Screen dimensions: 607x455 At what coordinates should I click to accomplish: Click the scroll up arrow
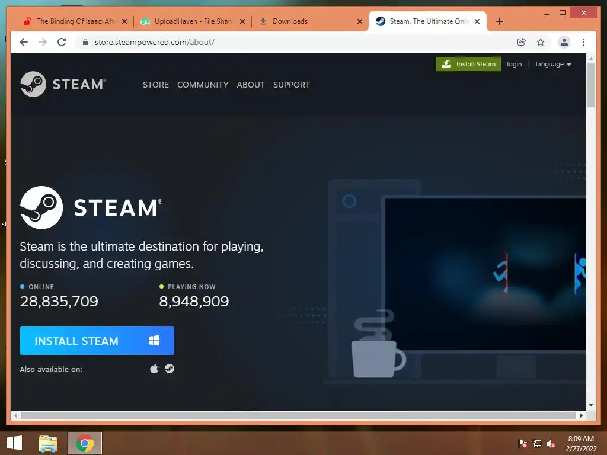[x=591, y=59]
